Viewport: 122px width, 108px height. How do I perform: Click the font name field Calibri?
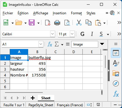(x=26, y=34)
